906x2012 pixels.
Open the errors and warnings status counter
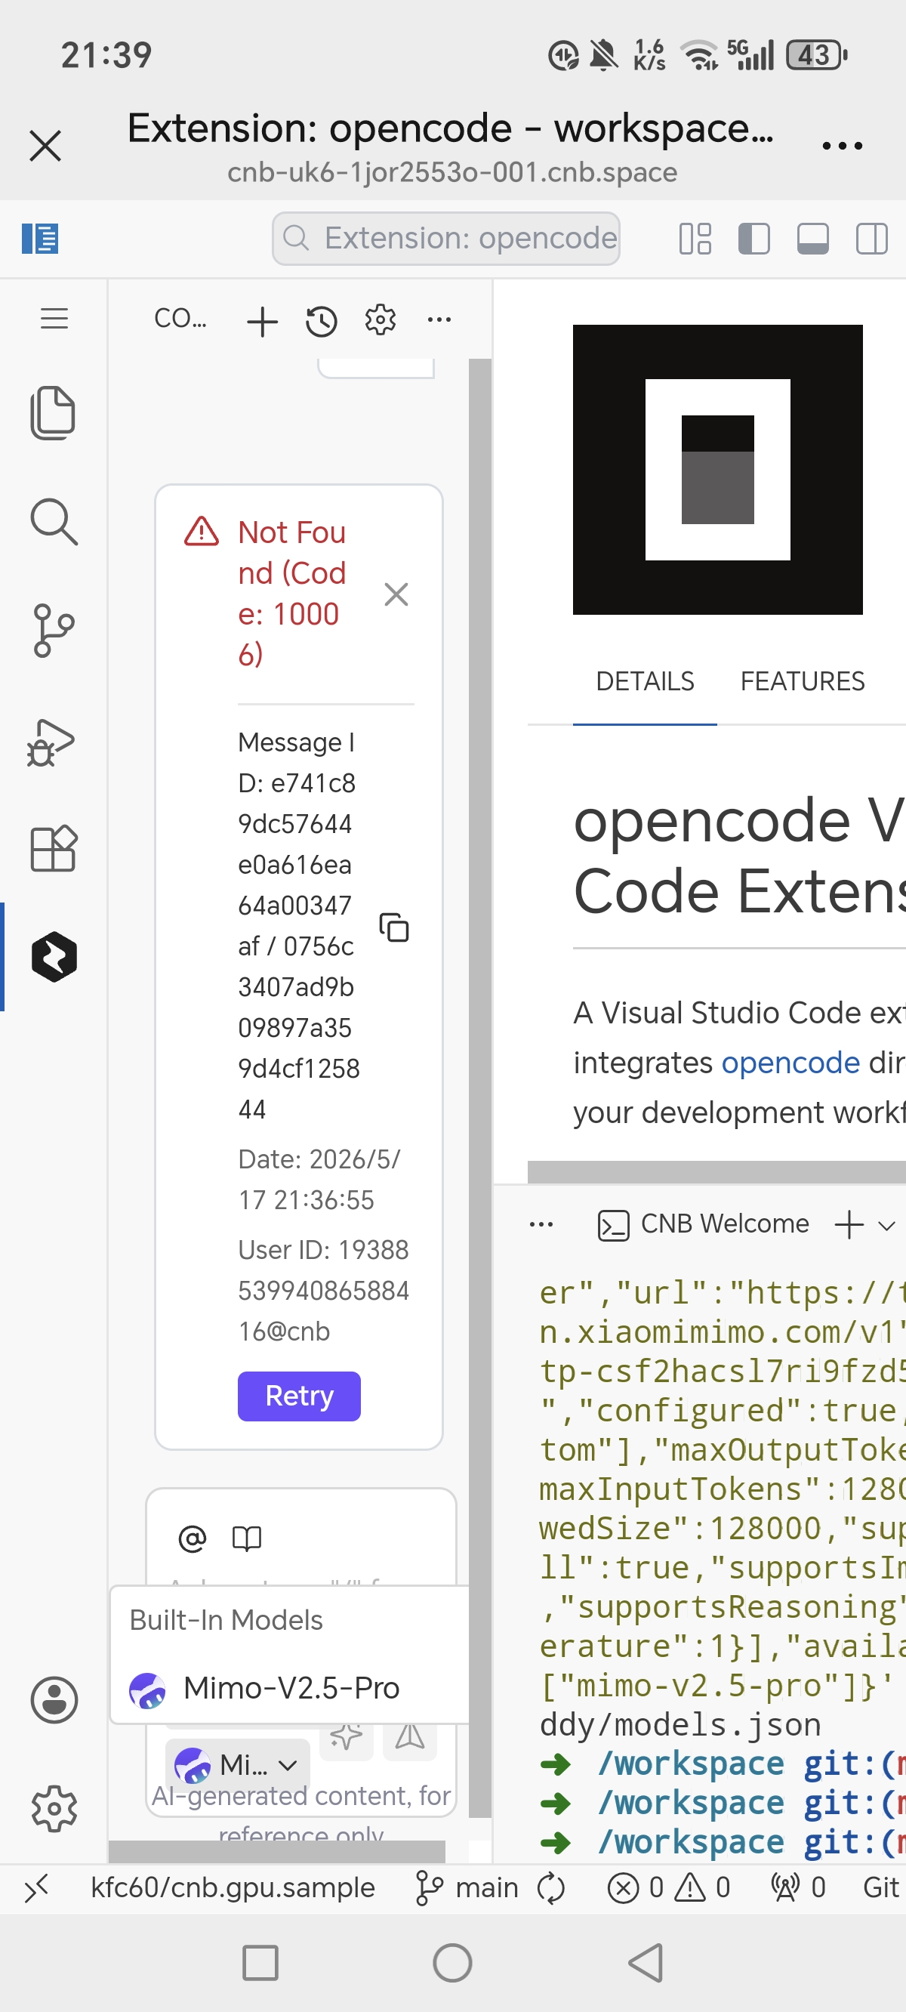pyautogui.click(x=669, y=1888)
